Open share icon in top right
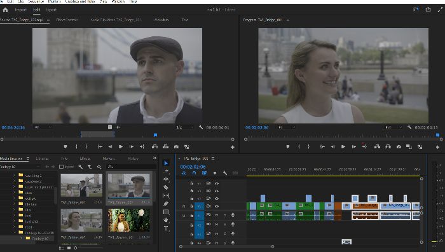This screenshot has width=445, height=252. (x=428, y=10)
